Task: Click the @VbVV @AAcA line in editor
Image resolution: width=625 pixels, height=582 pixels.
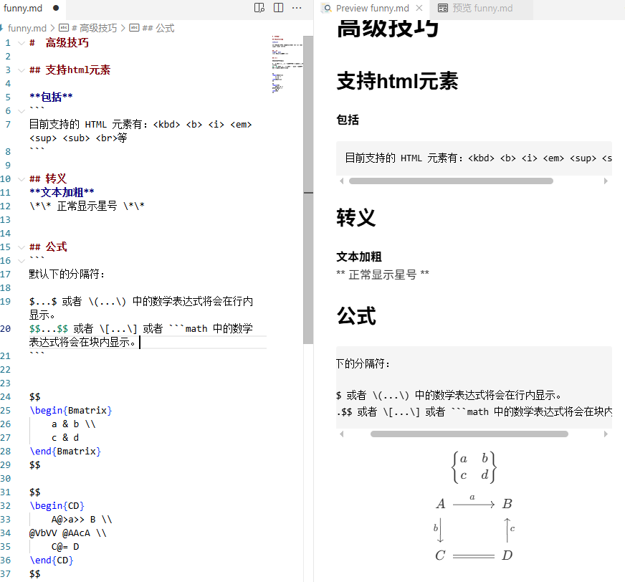Action: coord(68,533)
